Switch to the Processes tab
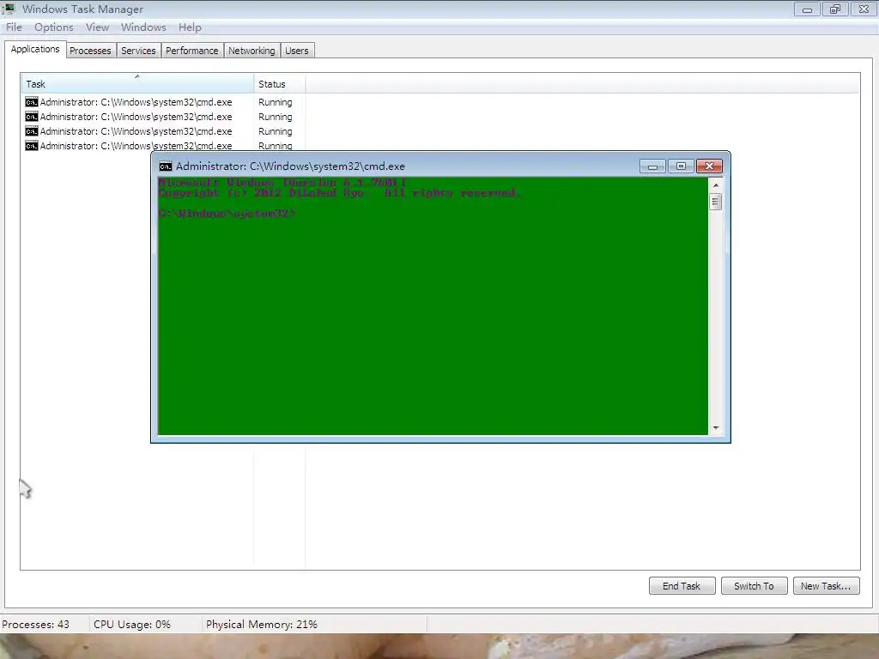This screenshot has height=659, width=879. (x=90, y=51)
